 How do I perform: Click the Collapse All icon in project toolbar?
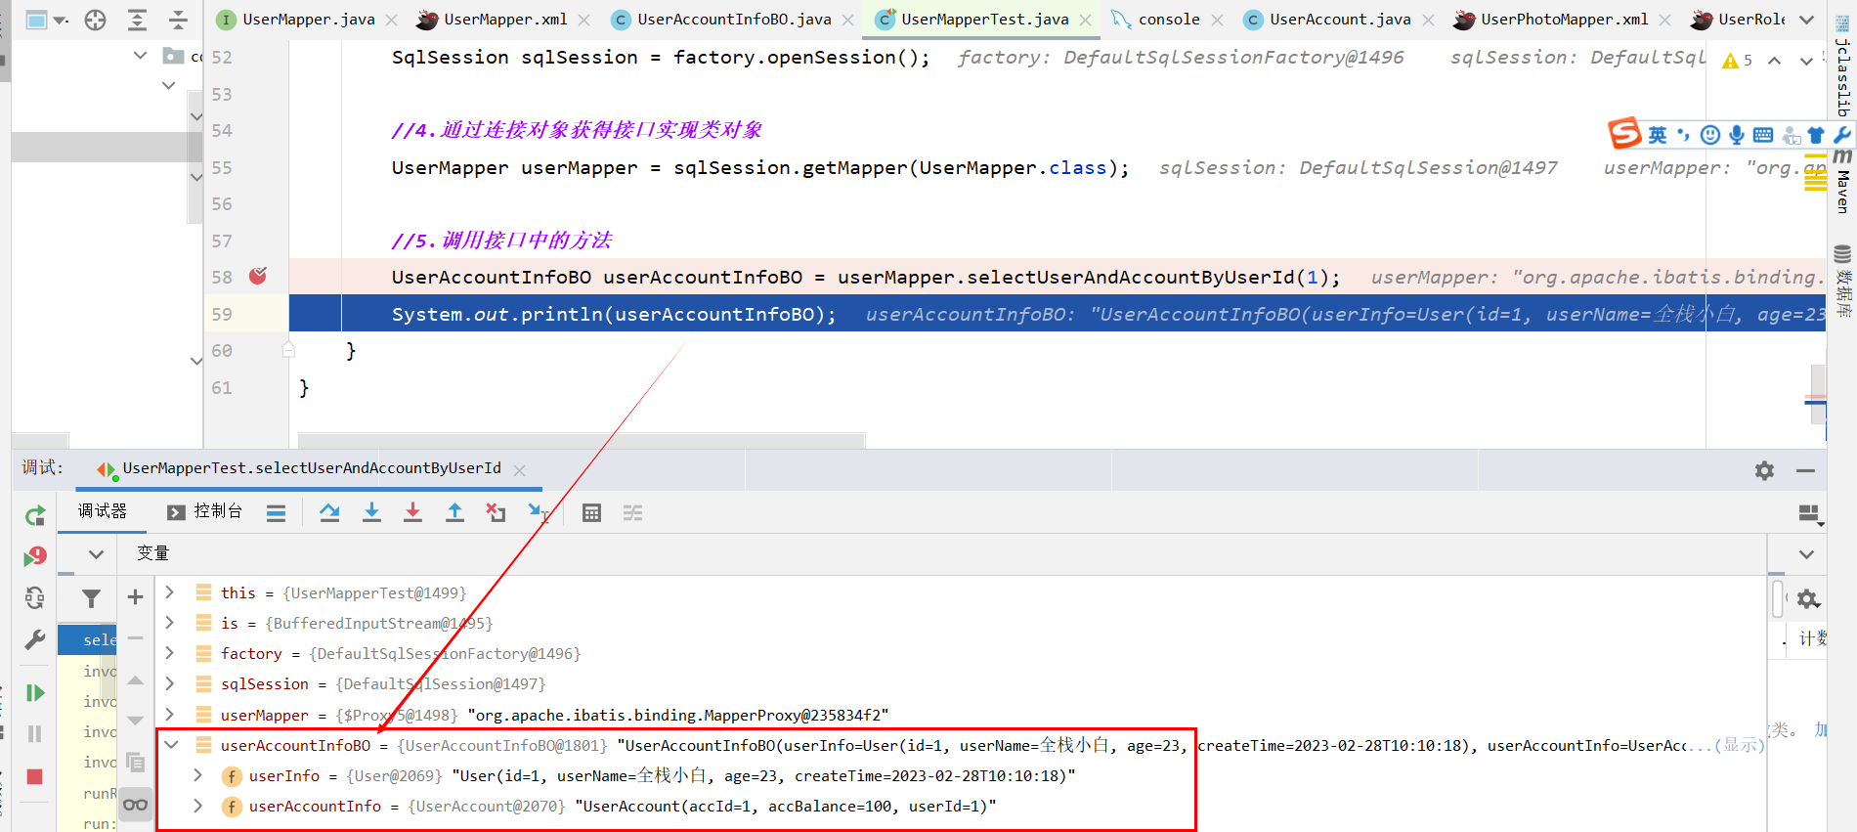pos(178,20)
